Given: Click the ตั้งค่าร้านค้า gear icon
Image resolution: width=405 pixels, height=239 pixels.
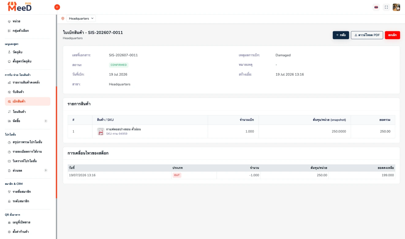Looking at the screenshot, I should point(9,232).
